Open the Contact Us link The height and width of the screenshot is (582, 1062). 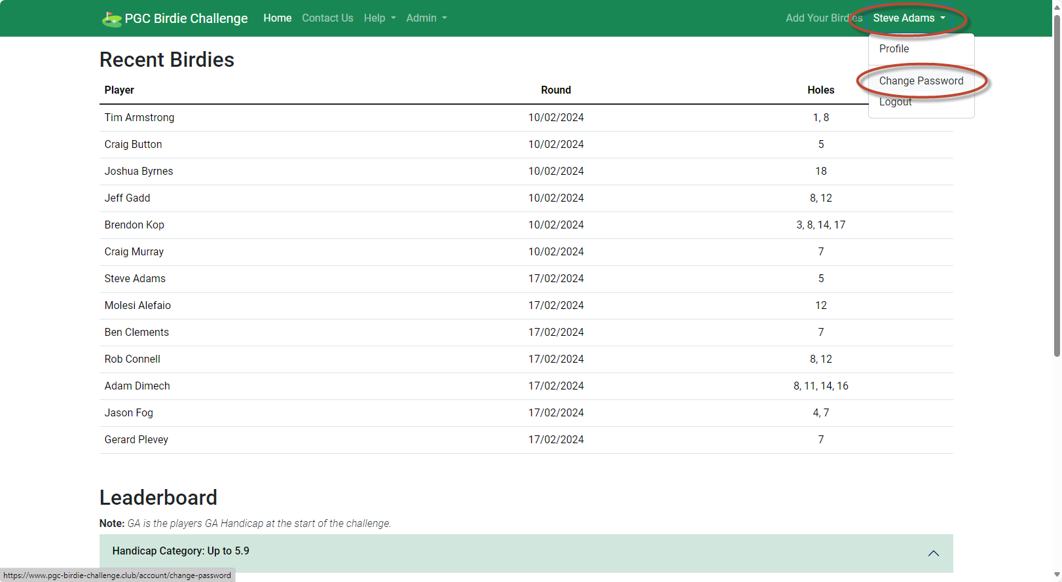tap(327, 18)
